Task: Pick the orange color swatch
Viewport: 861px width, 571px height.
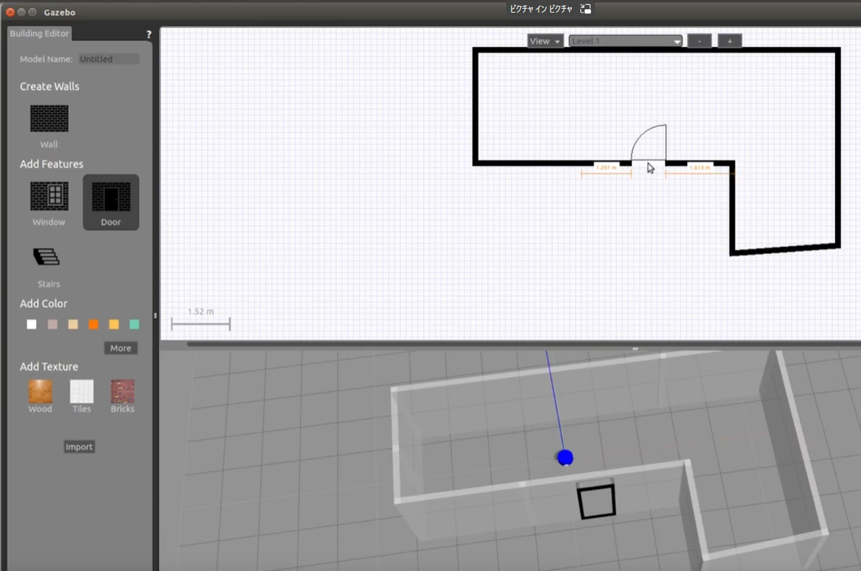Action: pos(93,324)
